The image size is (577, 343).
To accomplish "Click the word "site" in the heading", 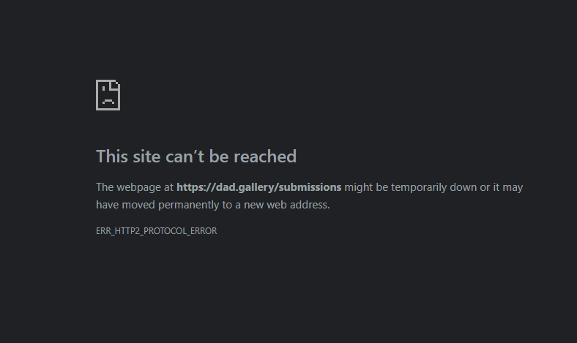I will (146, 157).
